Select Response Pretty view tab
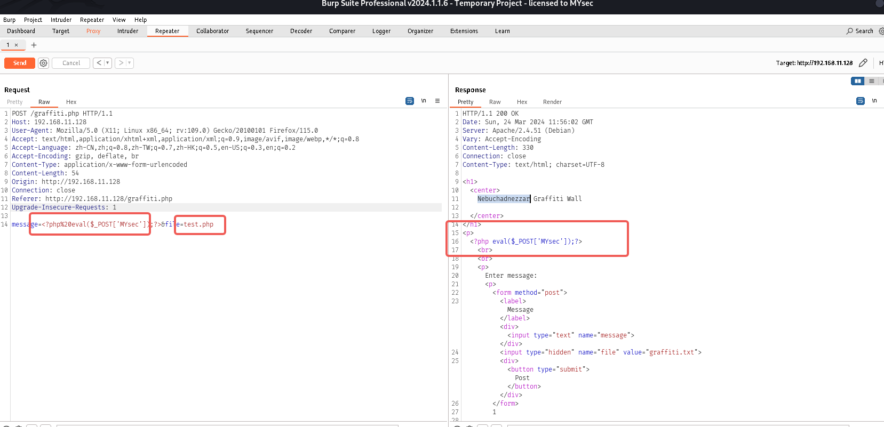Image resolution: width=884 pixels, height=427 pixels. 465,102
